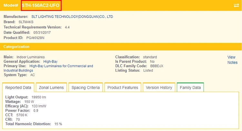
Task: View the Version History tab
Action: point(159,87)
